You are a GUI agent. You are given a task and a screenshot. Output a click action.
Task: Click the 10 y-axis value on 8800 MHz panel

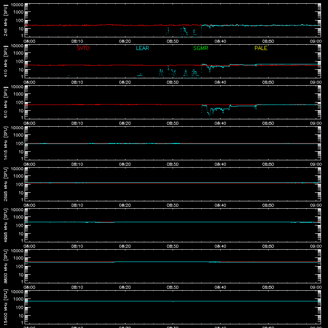[x=21, y=275]
